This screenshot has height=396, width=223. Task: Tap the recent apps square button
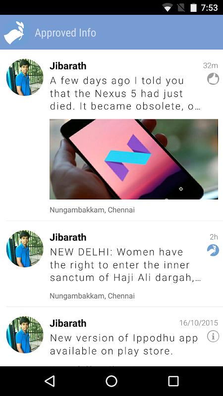pos(173,381)
